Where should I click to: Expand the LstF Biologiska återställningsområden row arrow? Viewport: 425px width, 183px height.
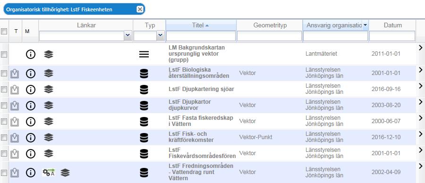tap(421, 70)
